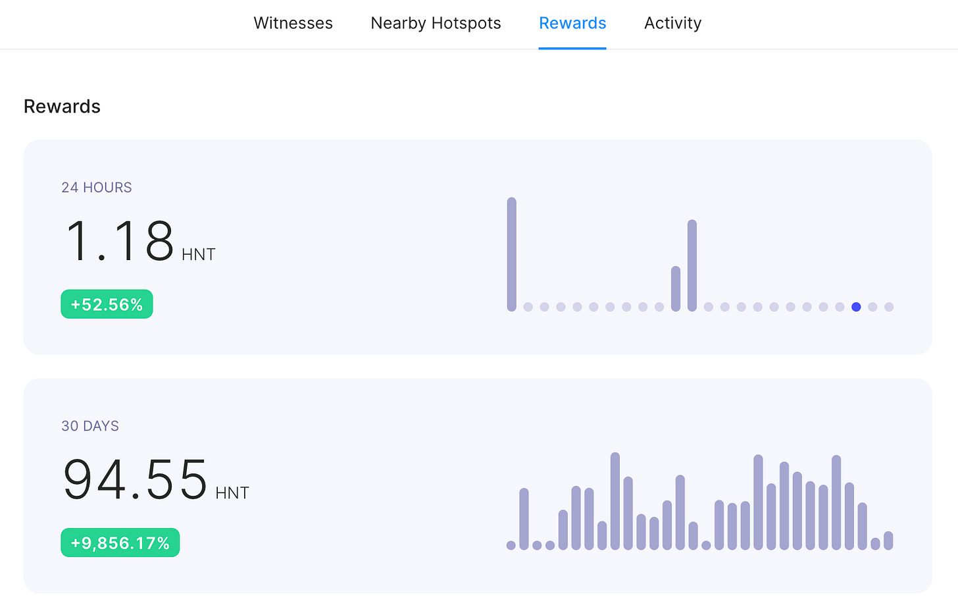Click the +9,856.17% change badge

(120, 543)
